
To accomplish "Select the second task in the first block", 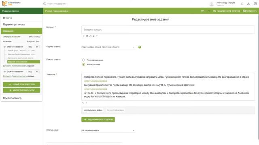I will [x=21, y=54].
